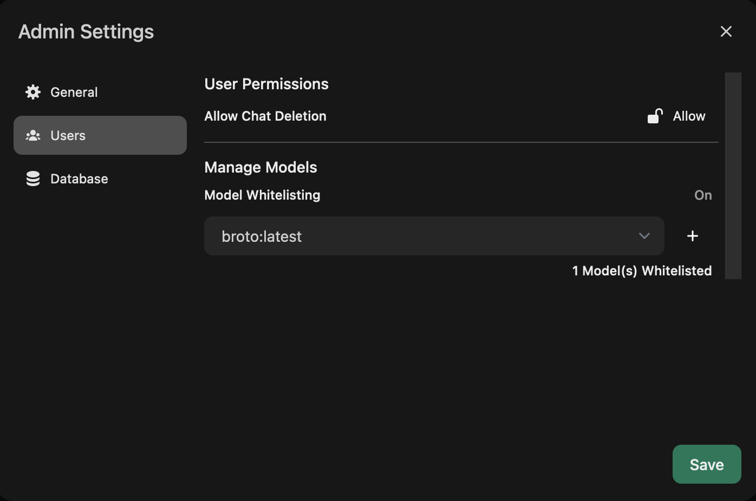This screenshot has height=501, width=756.
Task: Click the 1 Model(s) Whitelisted label
Action: [642, 271]
